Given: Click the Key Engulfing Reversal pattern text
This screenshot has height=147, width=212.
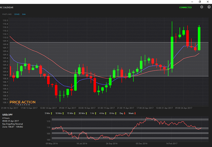Looking at the screenshot, I should (x=13, y=124).
